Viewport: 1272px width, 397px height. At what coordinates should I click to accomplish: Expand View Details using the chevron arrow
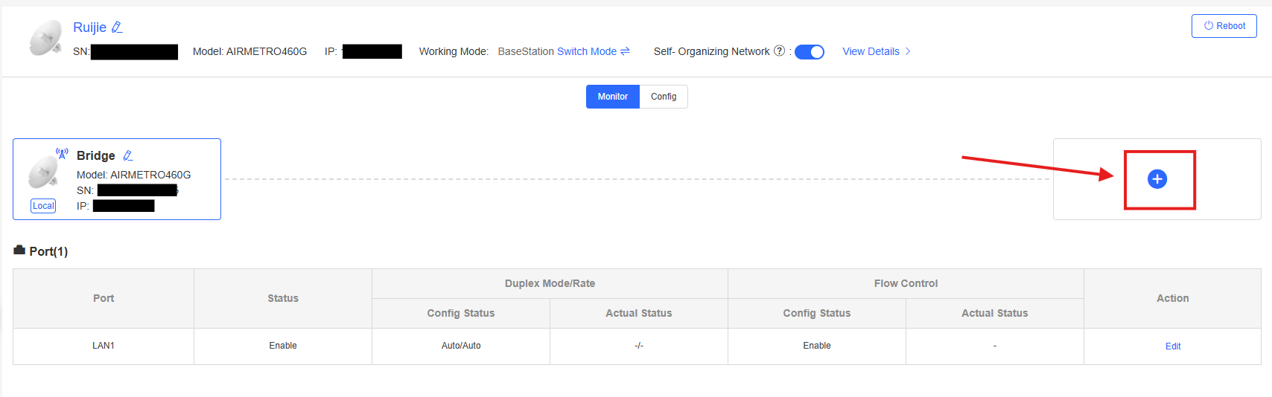[x=908, y=51]
